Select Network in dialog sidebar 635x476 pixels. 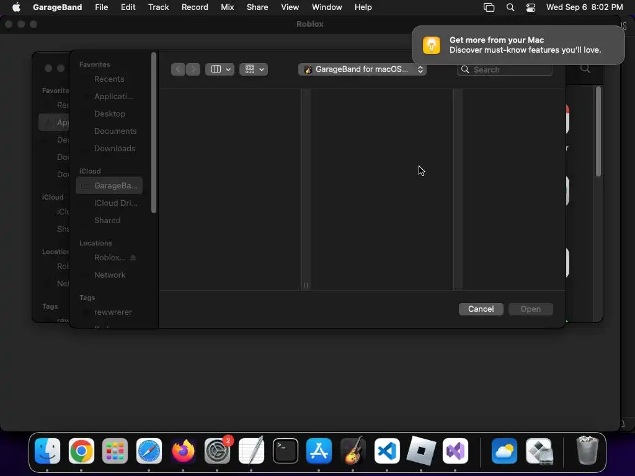(x=109, y=275)
